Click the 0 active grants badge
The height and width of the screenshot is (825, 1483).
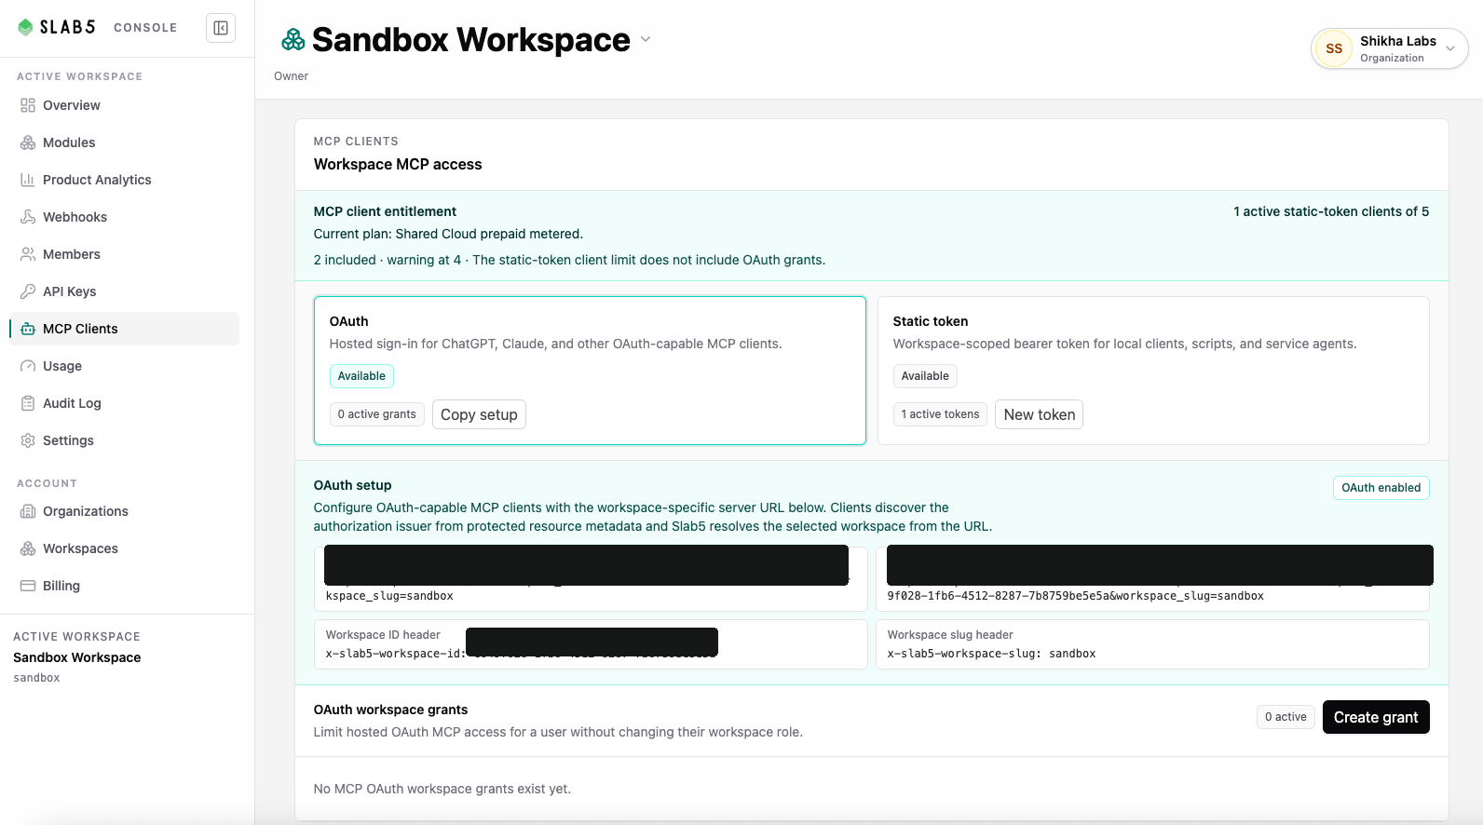point(377,414)
